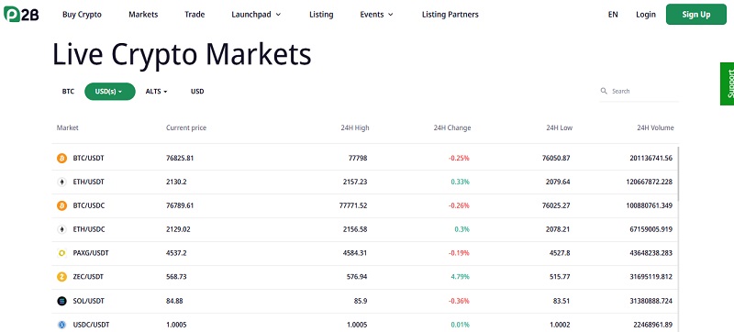The image size is (734, 332).
Task: Sort by 24H Volume column header
Action: [x=655, y=127]
